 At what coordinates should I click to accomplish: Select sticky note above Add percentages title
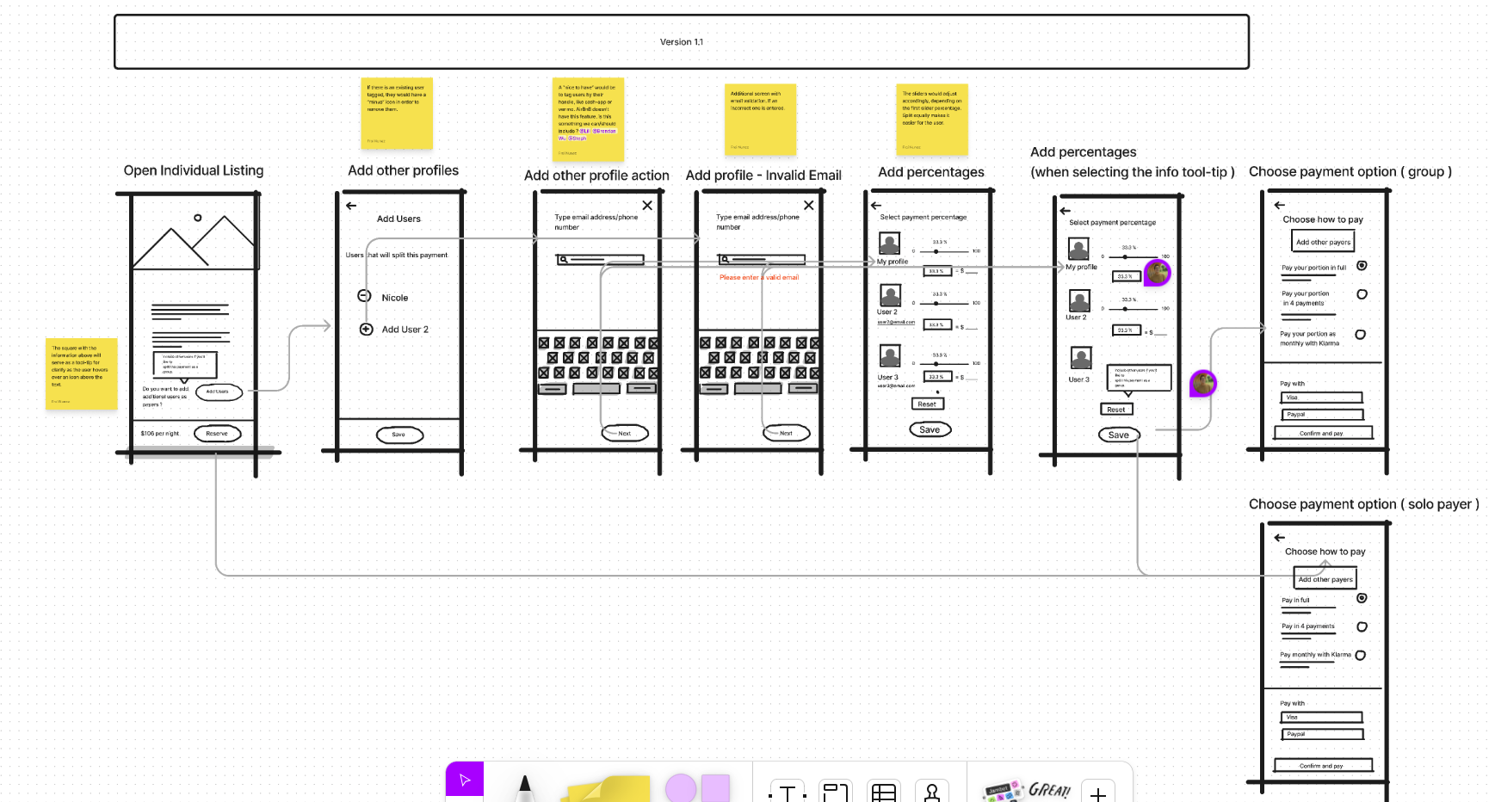(x=932, y=120)
